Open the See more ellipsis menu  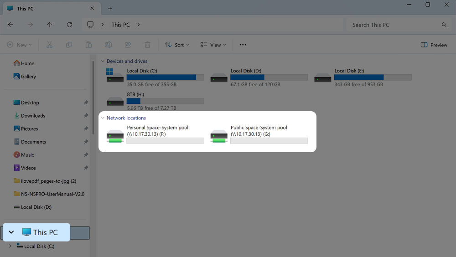(x=243, y=45)
